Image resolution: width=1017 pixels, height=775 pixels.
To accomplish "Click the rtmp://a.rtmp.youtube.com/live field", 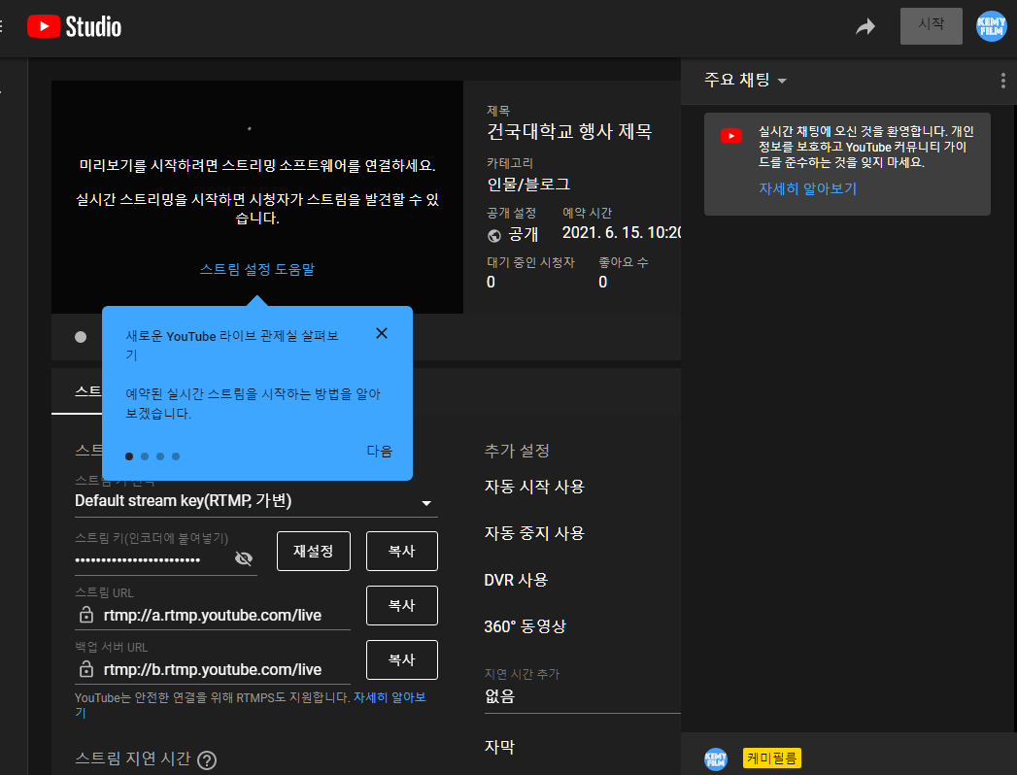I will [x=213, y=616].
